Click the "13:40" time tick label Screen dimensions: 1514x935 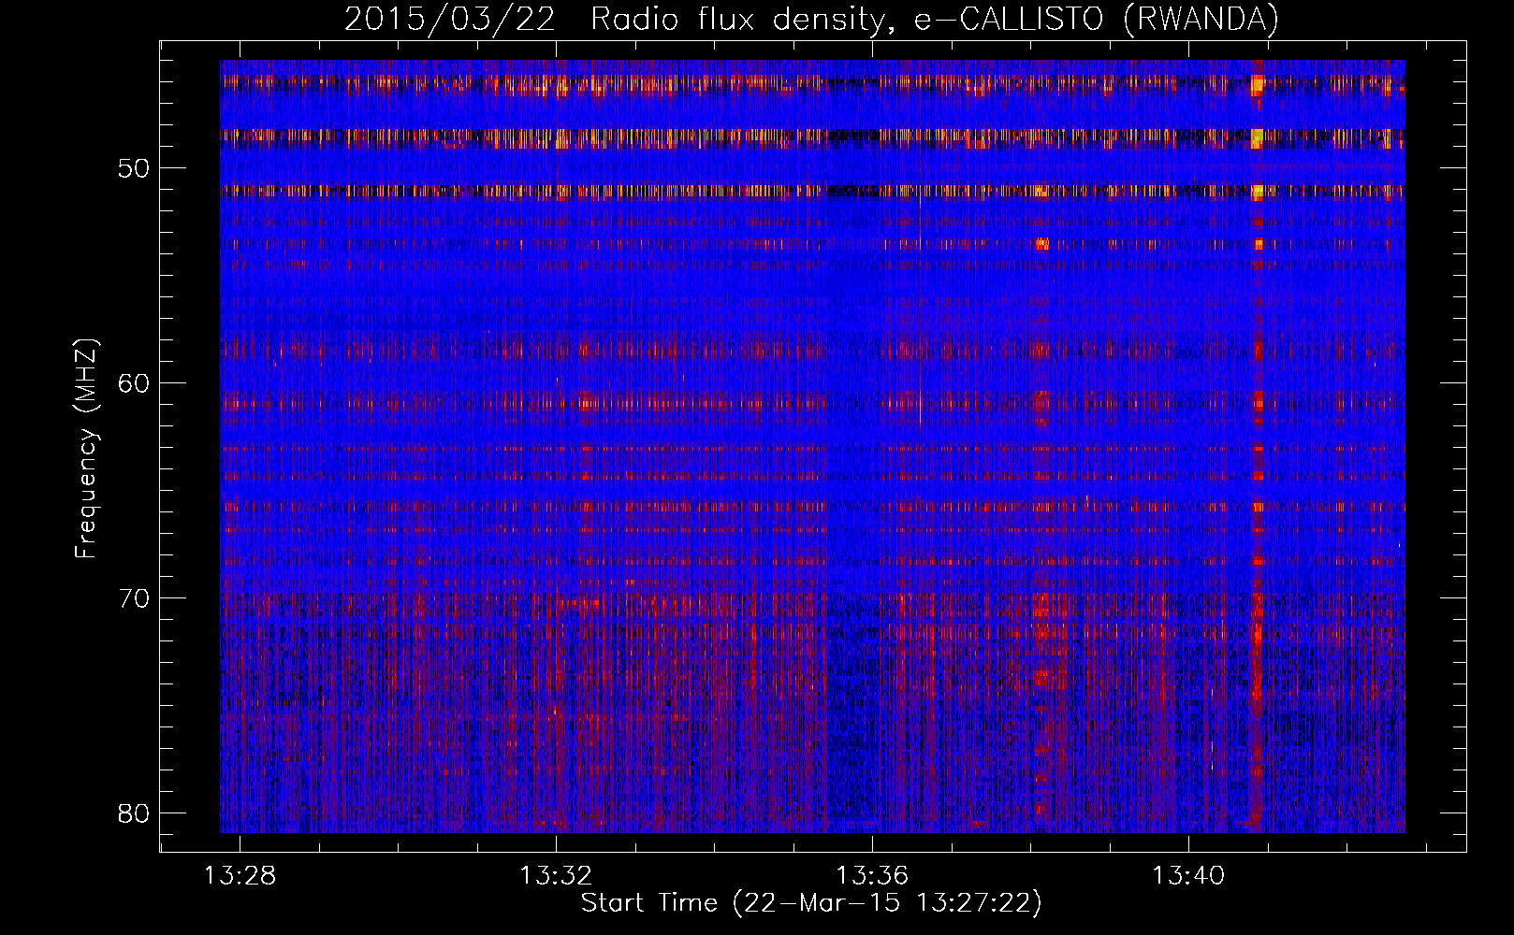coord(1188,876)
